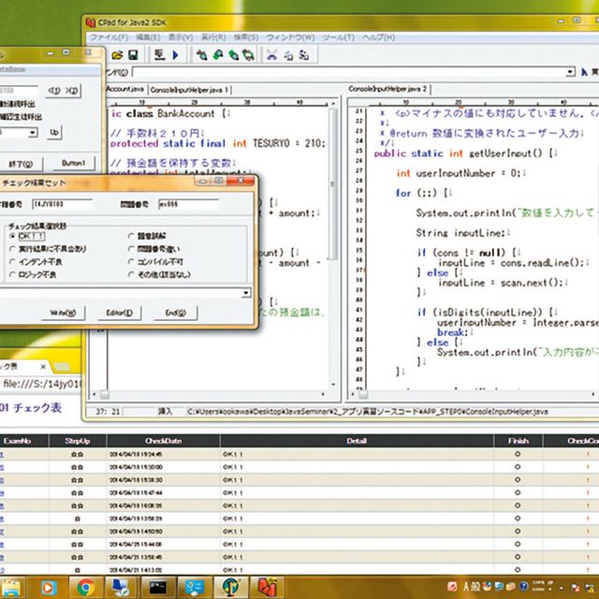Screen dimensions: 599x599
Task: Open the command prompt taskbar icon
Action: [x=160, y=587]
